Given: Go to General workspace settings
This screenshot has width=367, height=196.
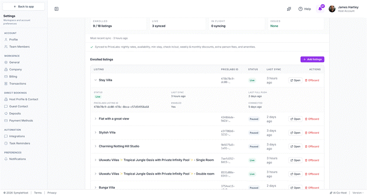Looking at the screenshot, I should (x=14, y=62).
